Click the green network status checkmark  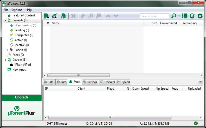tap(196, 123)
